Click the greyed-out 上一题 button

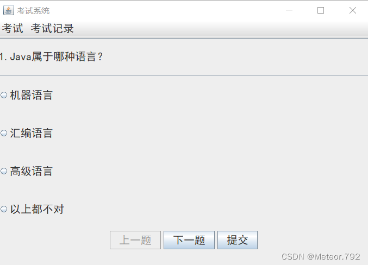pyautogui.click(x=135, y=240)
